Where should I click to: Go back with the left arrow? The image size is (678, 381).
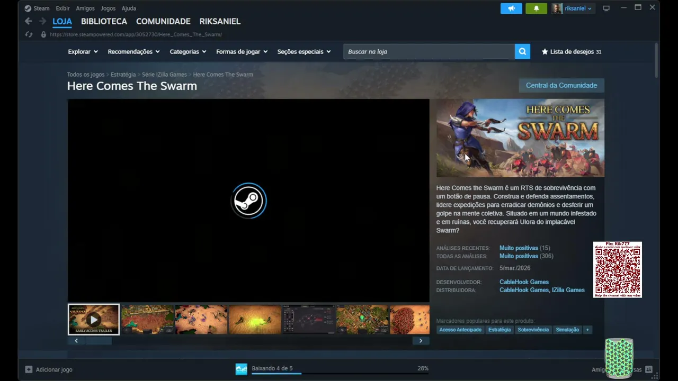point(29,21)
